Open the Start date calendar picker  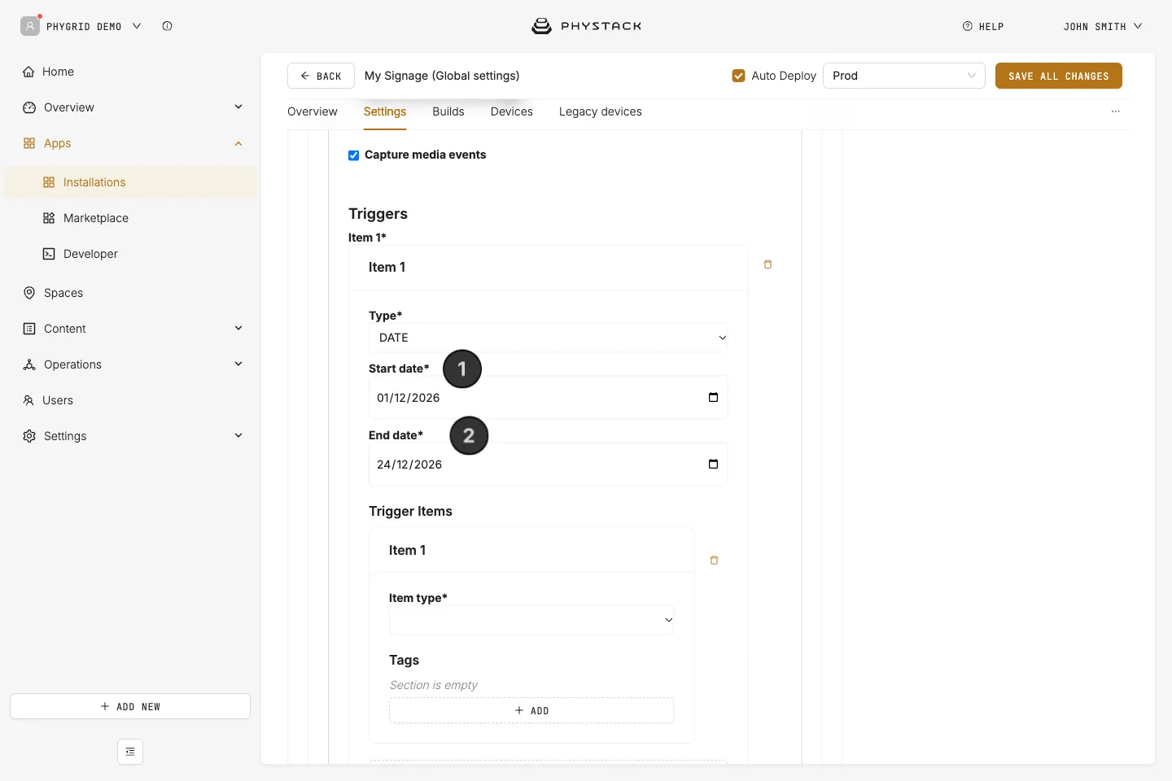[713, 397]
